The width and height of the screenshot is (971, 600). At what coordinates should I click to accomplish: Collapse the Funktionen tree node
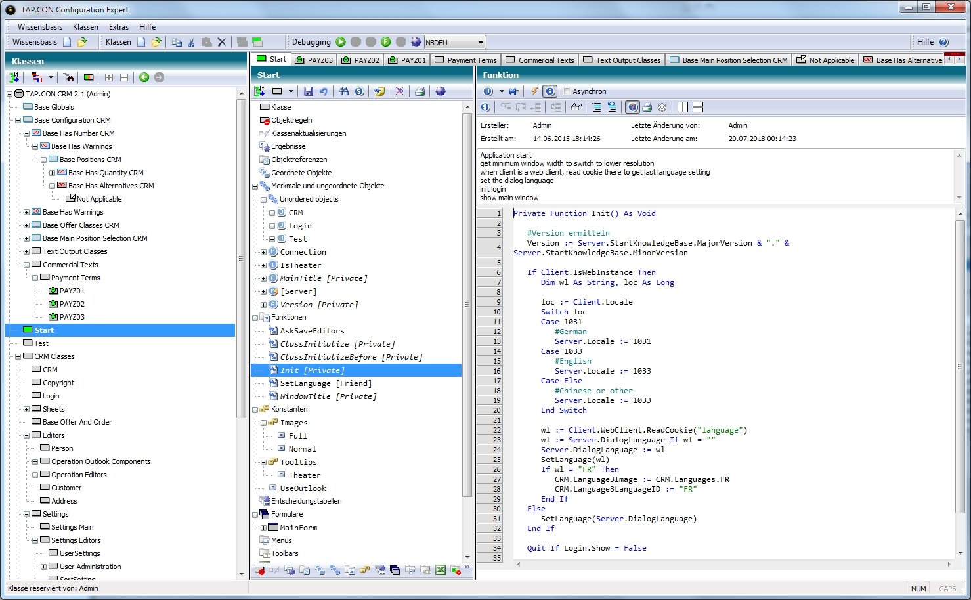[x=255, y=318]
